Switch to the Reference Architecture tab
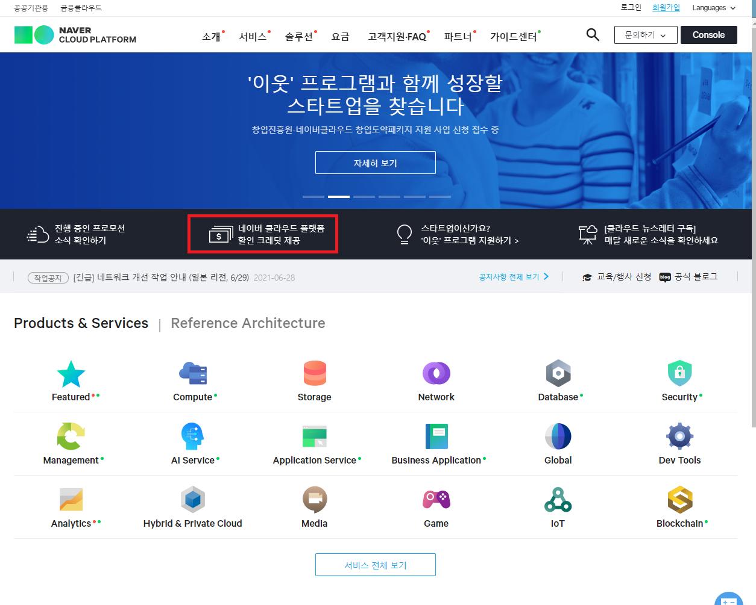This screenshot has width=756, height=605. 248,323
